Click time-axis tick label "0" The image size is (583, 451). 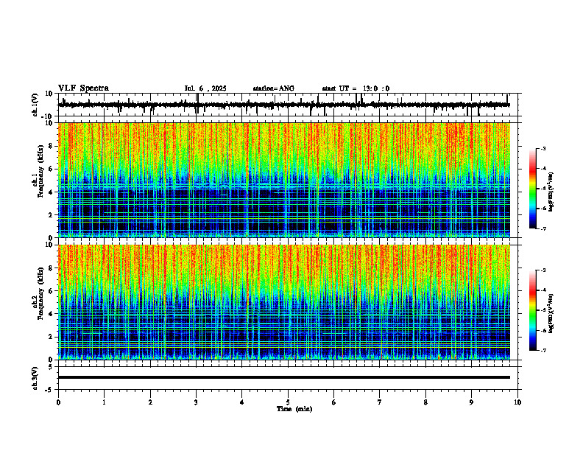point(58,402)
